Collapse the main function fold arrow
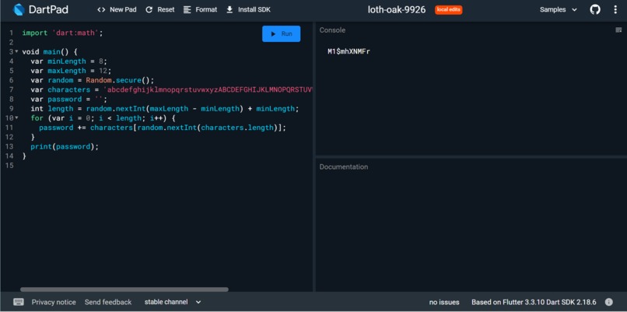 tap(16, 51)
